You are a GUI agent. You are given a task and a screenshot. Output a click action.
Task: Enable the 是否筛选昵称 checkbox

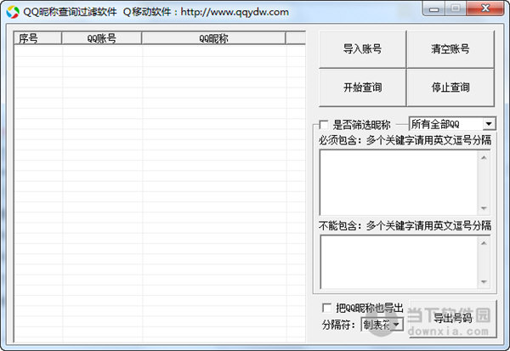pos(324,125)
